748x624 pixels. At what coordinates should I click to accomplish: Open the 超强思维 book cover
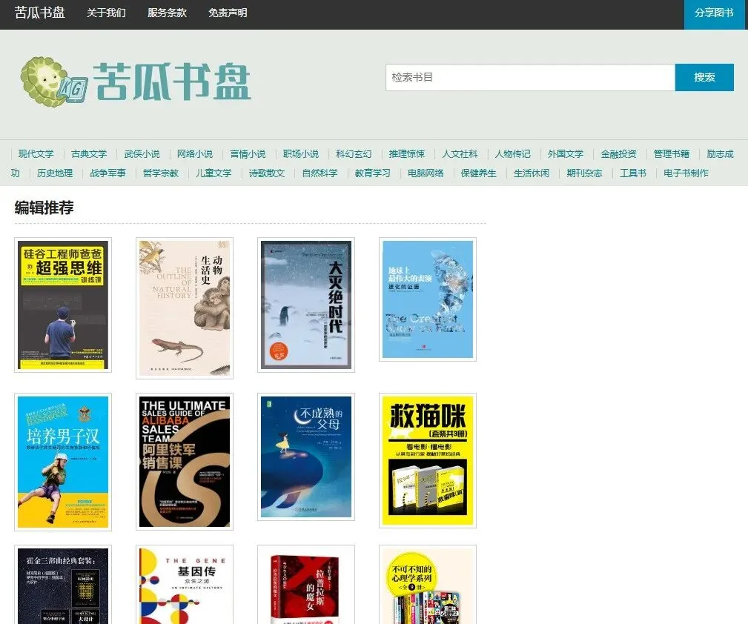coord(63,305)
